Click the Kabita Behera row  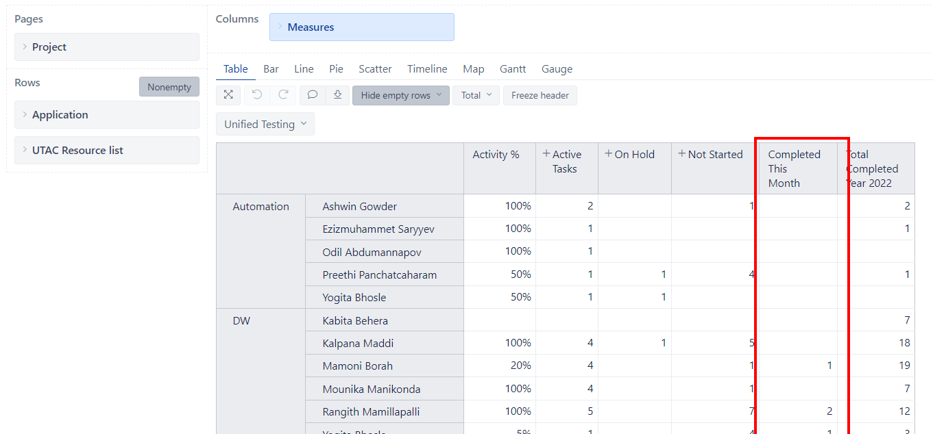pyautogui.click(x=385, y=320)
